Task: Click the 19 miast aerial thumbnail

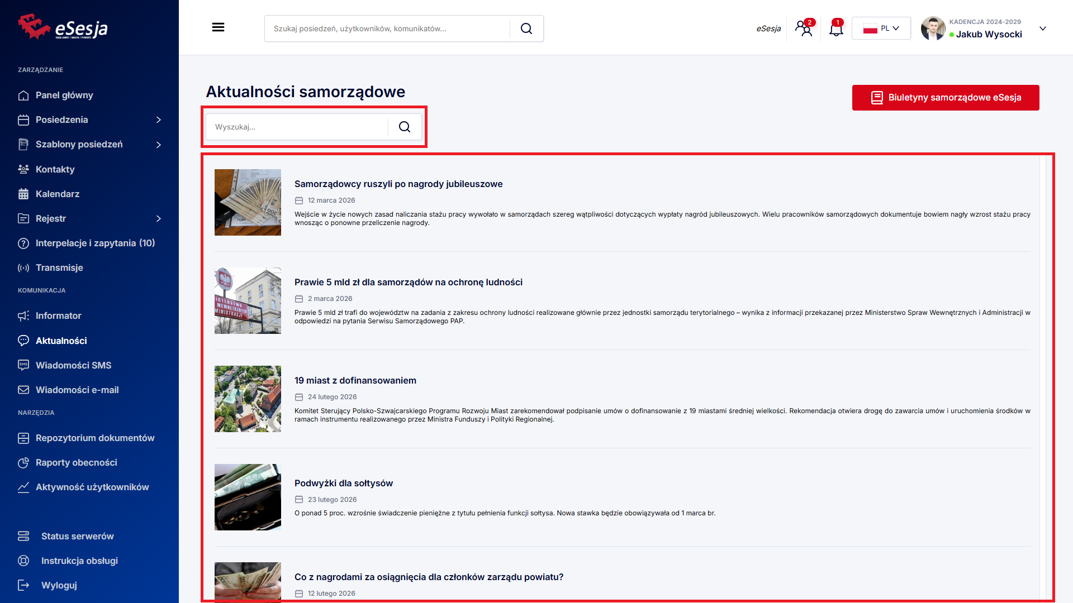Action: tap(248, 399)
